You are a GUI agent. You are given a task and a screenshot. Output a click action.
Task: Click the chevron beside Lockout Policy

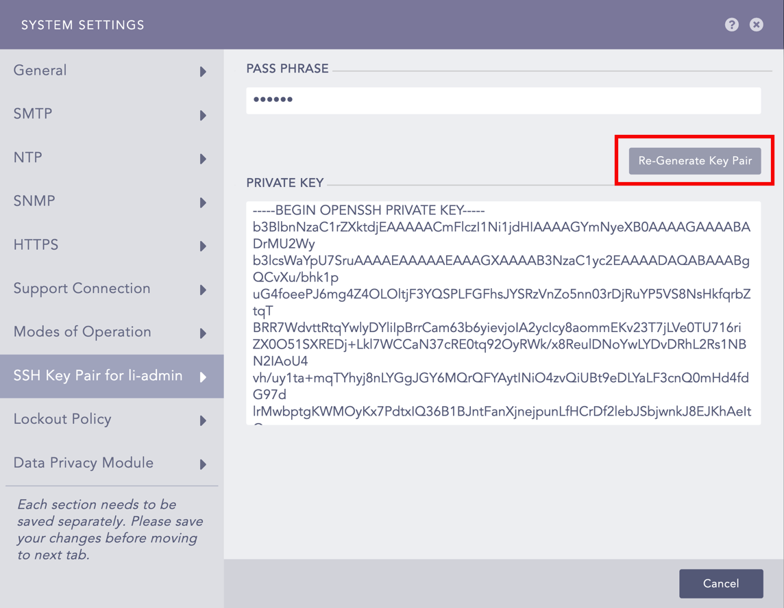click(204, 420)
